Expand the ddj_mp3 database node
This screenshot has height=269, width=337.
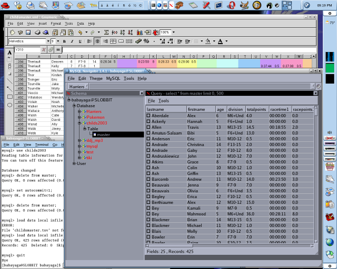80,140
